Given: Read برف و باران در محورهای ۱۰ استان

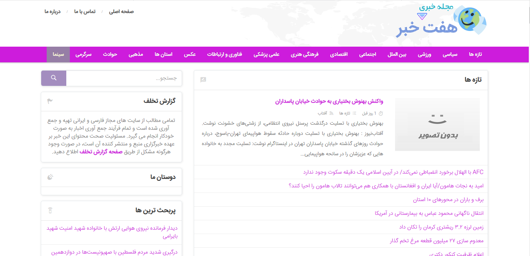Looking at the screenshot, I should 448,200.
